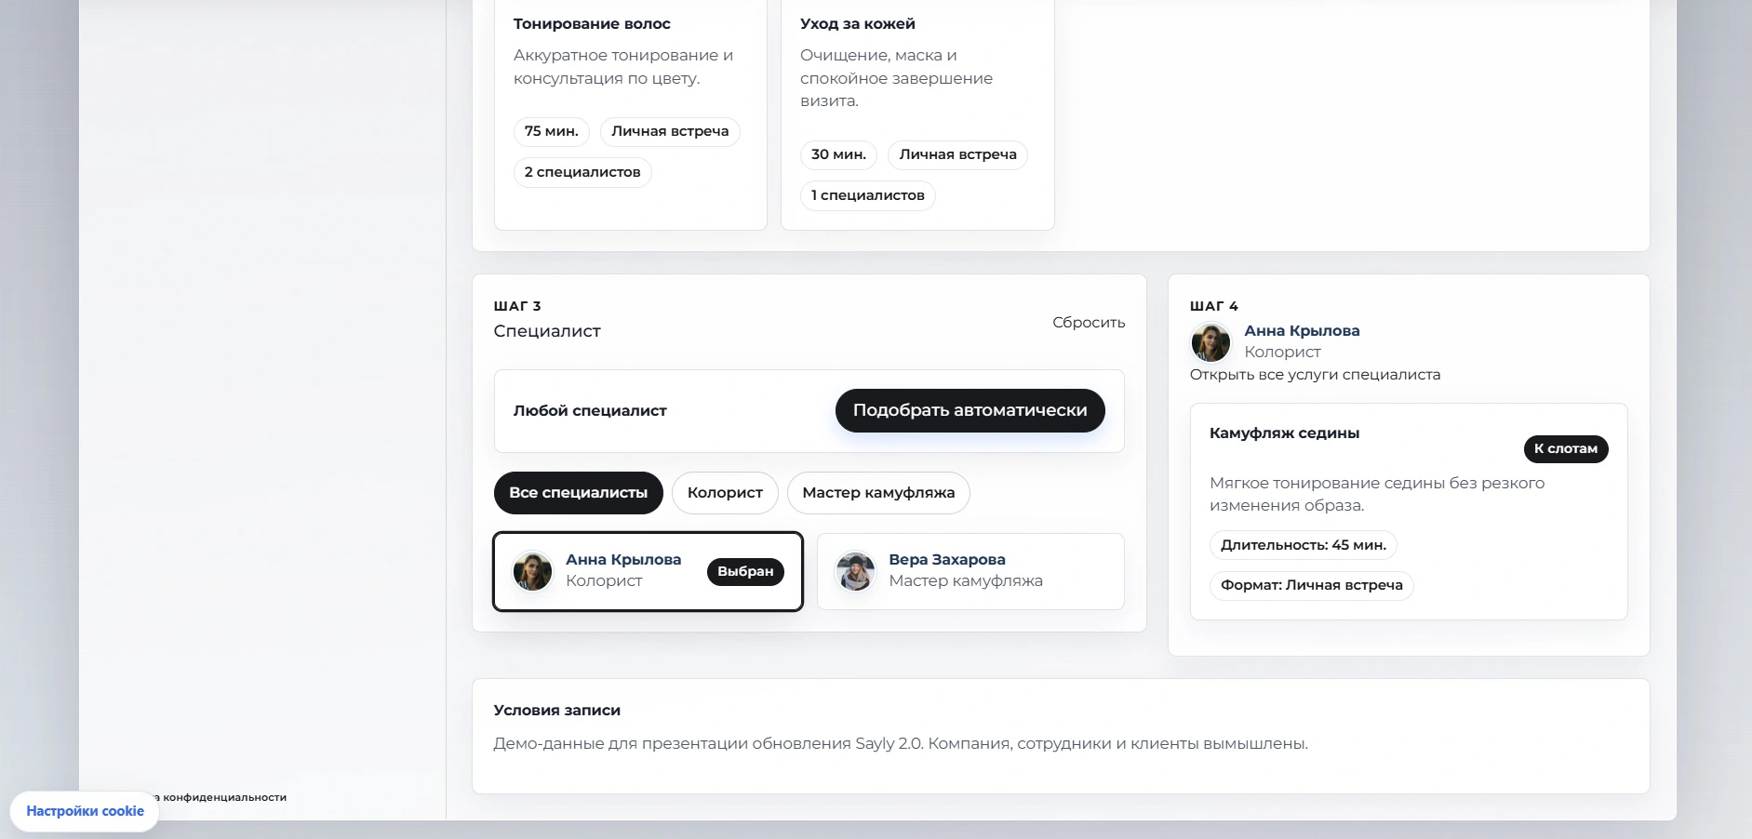Go to slots via К слотам button
The height and width of the screenshot is (839, 1752).
1566,448
